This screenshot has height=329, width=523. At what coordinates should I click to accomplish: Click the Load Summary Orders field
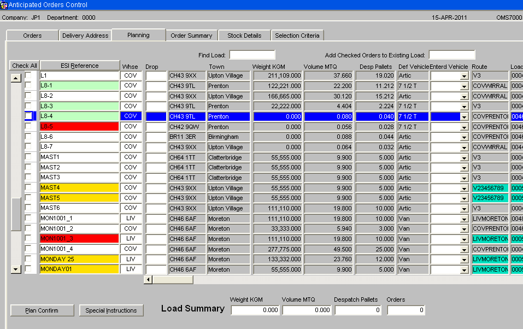click(406, 310)
